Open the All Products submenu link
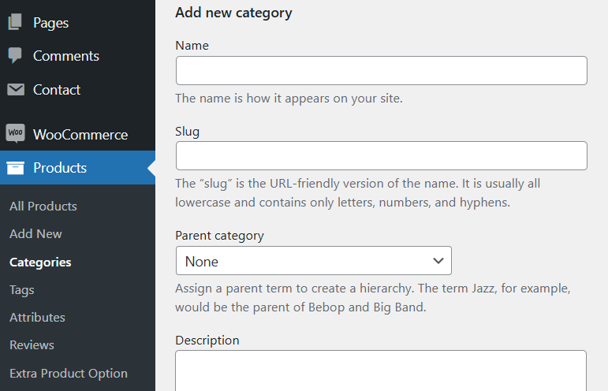Image resolution: width=608 pixels, height=391 pixels. [43, 207]
